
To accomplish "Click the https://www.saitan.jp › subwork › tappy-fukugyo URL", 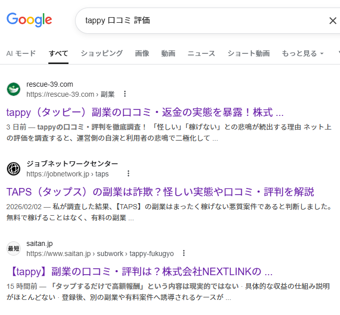I will click(100, 254).
